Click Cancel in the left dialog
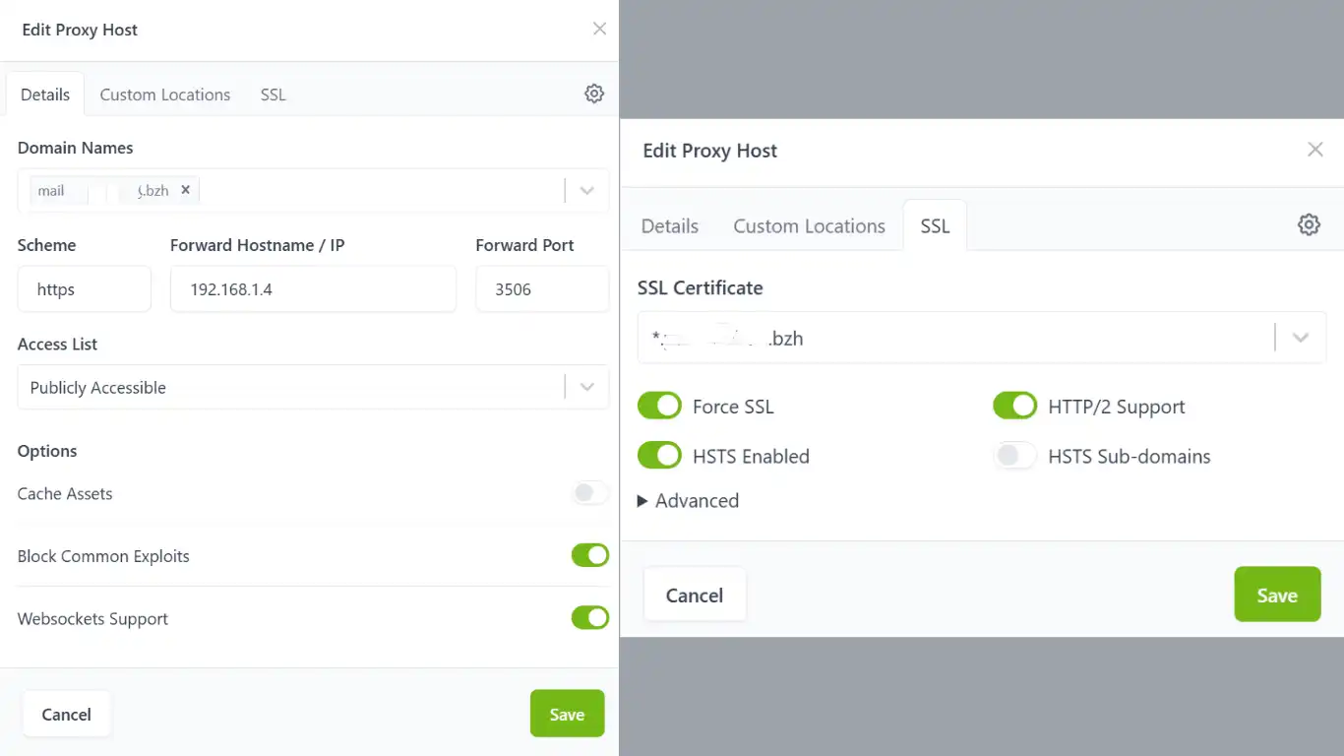 [x=66, y=715]
